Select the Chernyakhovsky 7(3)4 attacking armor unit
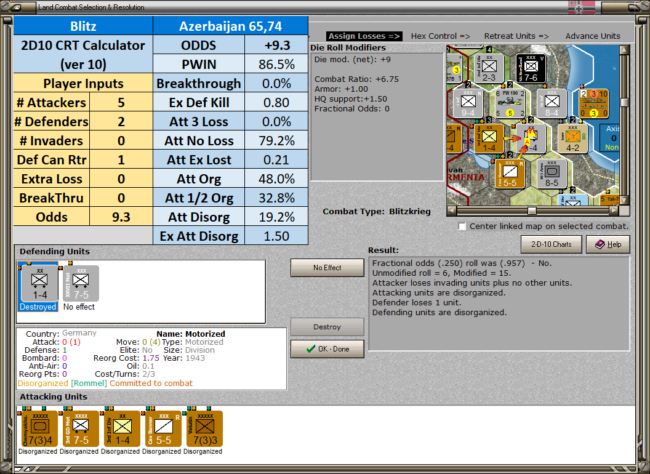Viewport: 650px width, 474px height. (39, 429)
